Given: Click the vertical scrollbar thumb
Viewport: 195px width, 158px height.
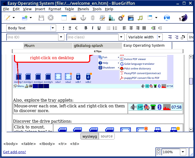Looking at the screenshot, I should click(191, 81).
